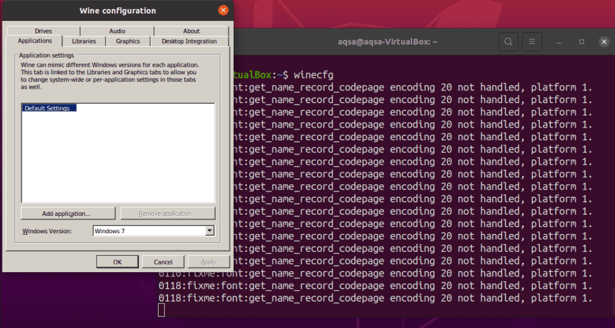Switch to the Audio tab
The image size is (615, 328).
tap(117, 31)
